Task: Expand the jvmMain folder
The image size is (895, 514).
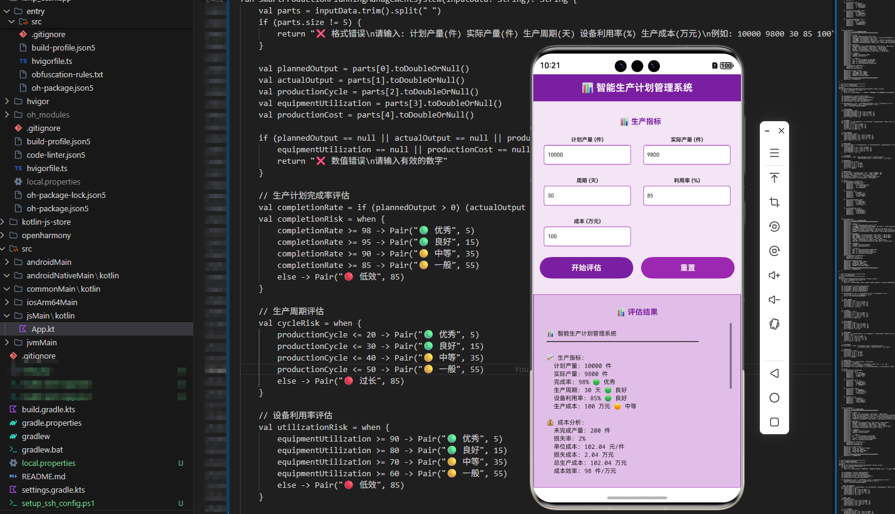Action: tap(7, 342)
